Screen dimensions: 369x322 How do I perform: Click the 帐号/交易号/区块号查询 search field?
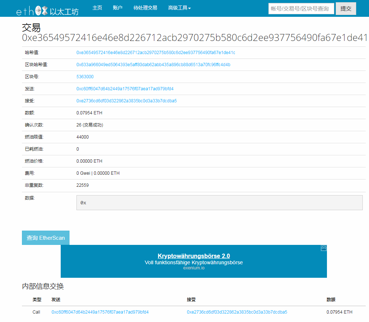[301, 8]
